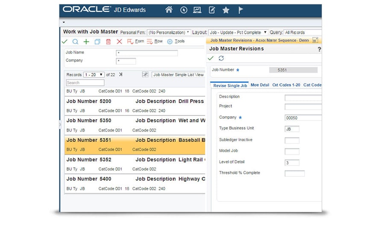Click the flag icon in header
This screenshot has height=227, width=376.
(241, 10)
